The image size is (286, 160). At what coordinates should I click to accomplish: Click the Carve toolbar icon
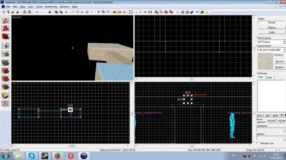tap(50, 12)
